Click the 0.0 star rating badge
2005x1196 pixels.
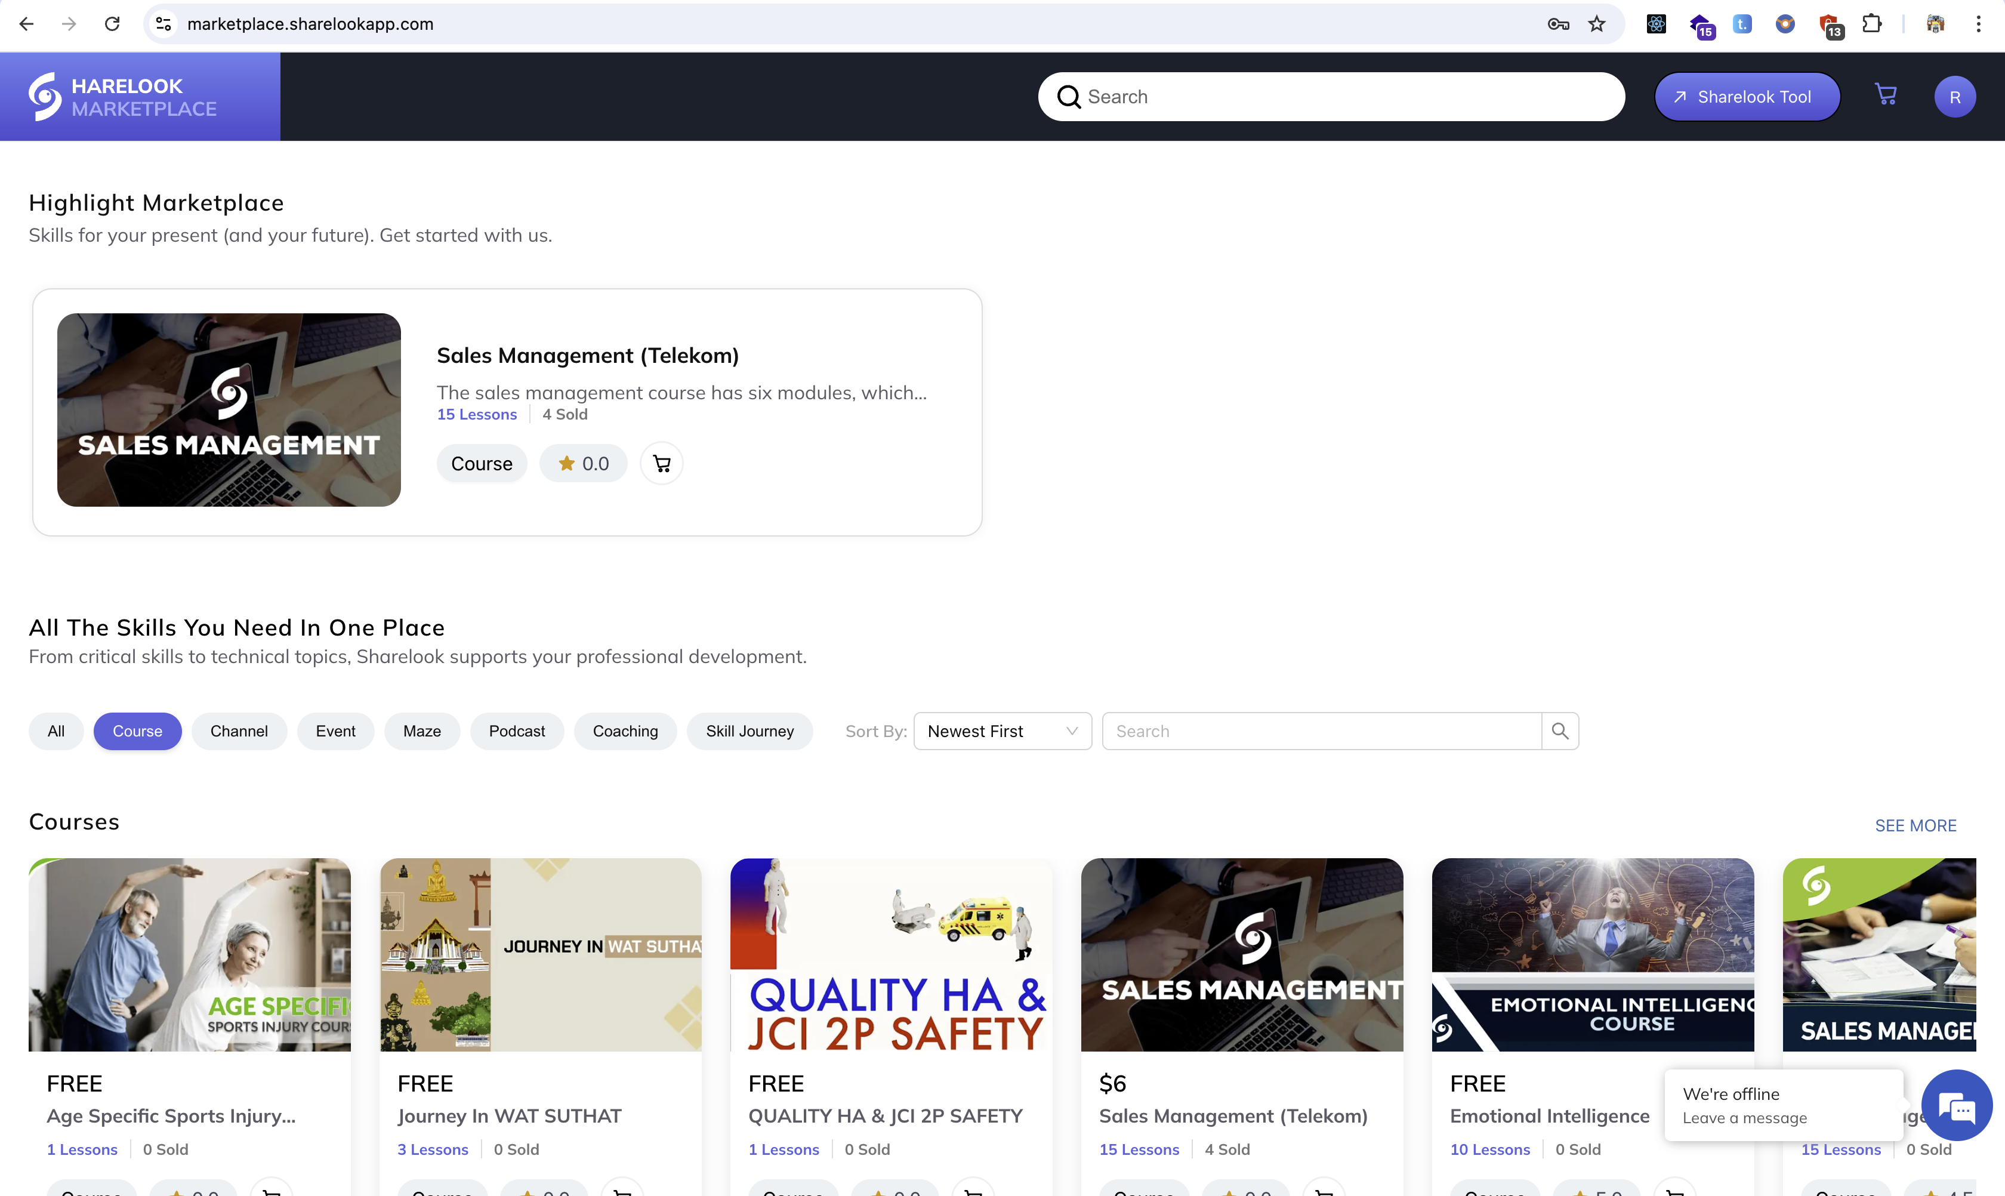pyautogui.click(x=584, y=463)
